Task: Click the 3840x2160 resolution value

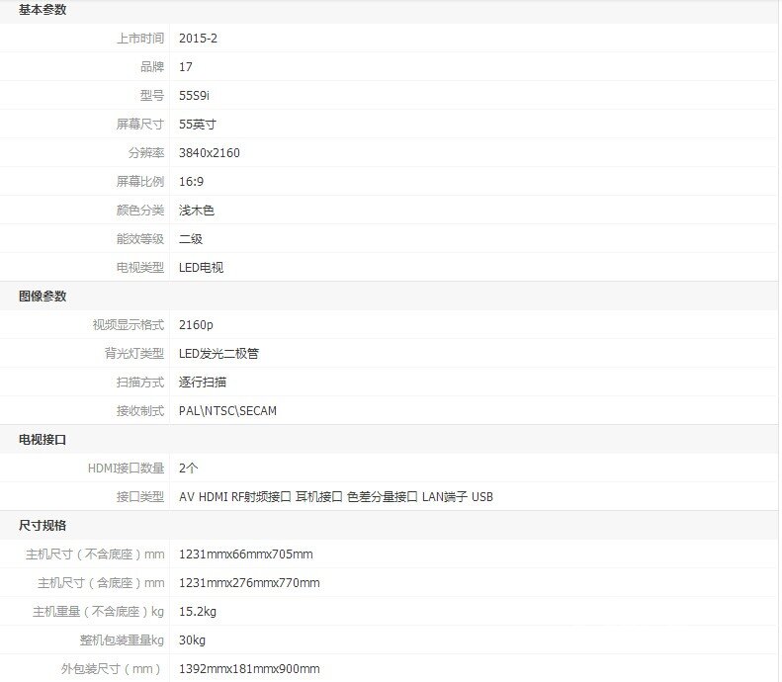Action: 210,153
